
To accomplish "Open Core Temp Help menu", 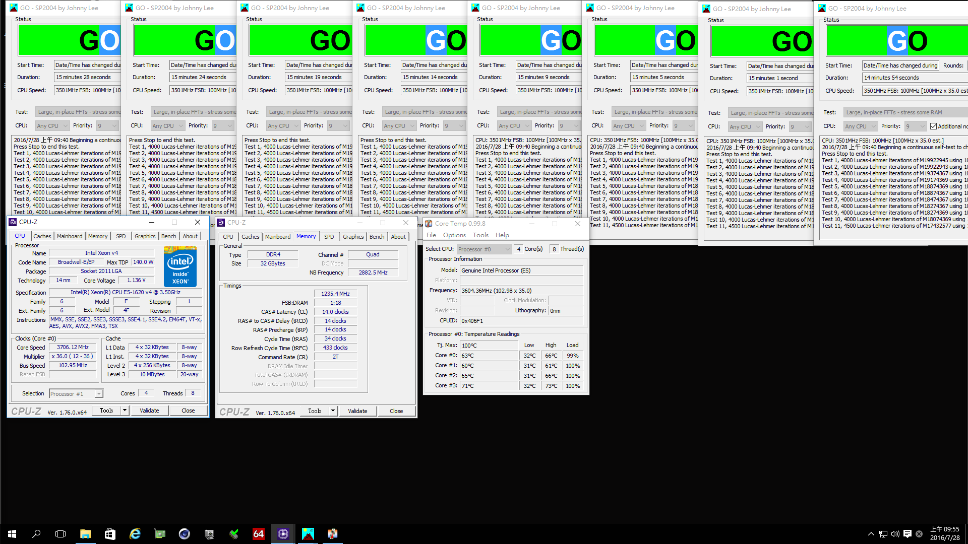I will coord(502,235).
